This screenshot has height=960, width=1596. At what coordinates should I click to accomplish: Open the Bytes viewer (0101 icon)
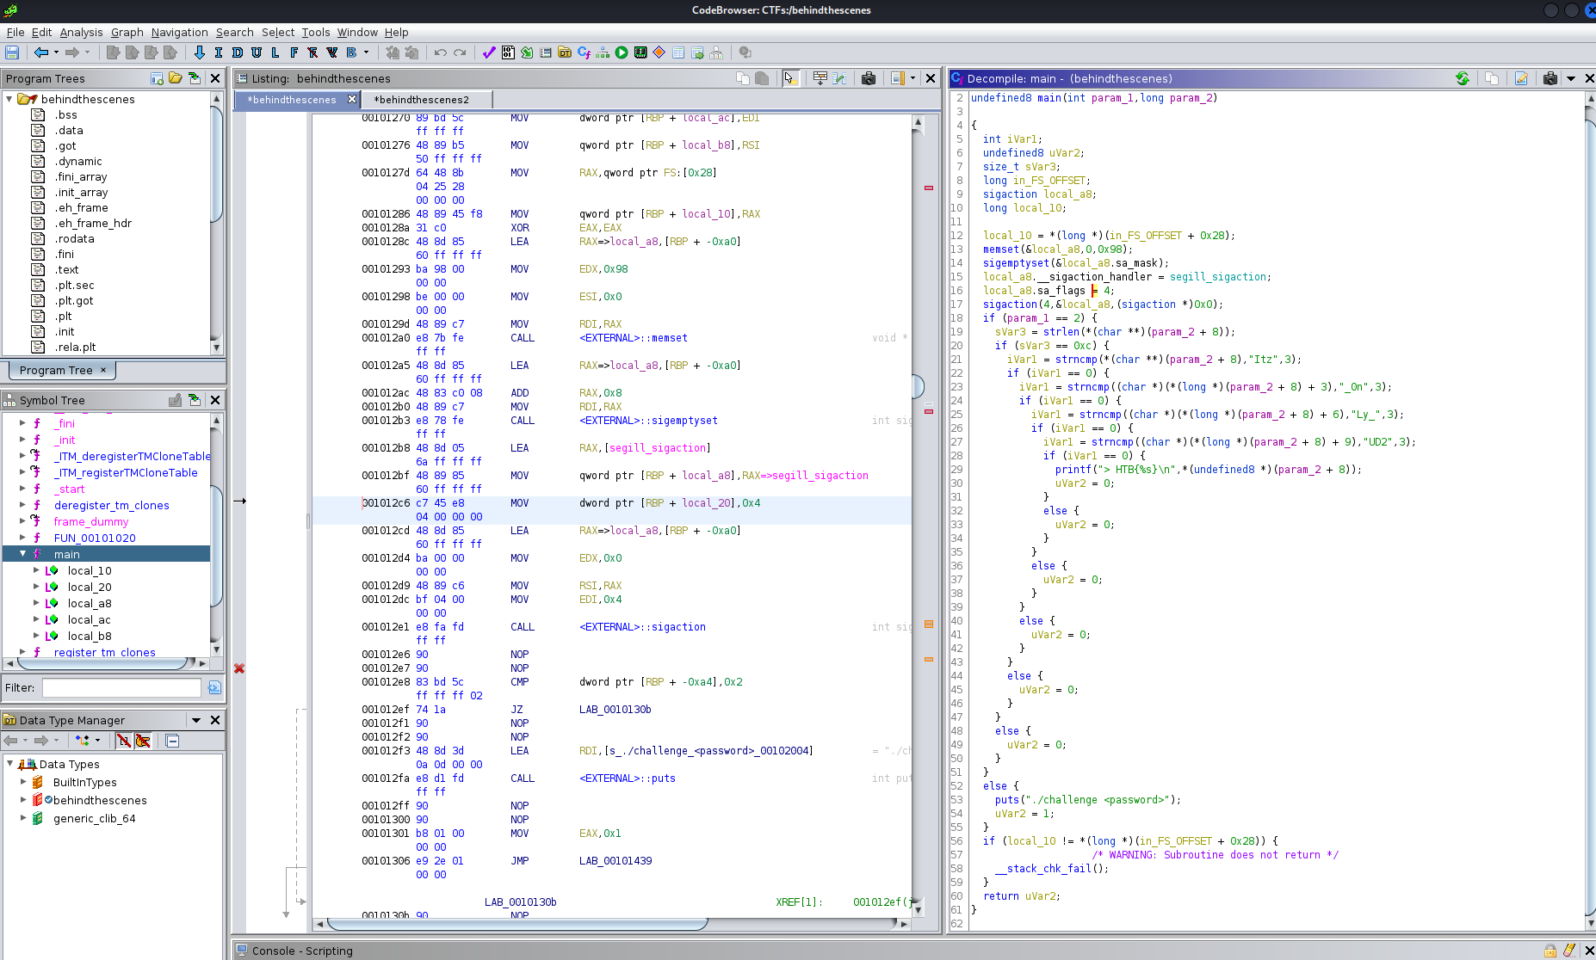pos(508,53)
